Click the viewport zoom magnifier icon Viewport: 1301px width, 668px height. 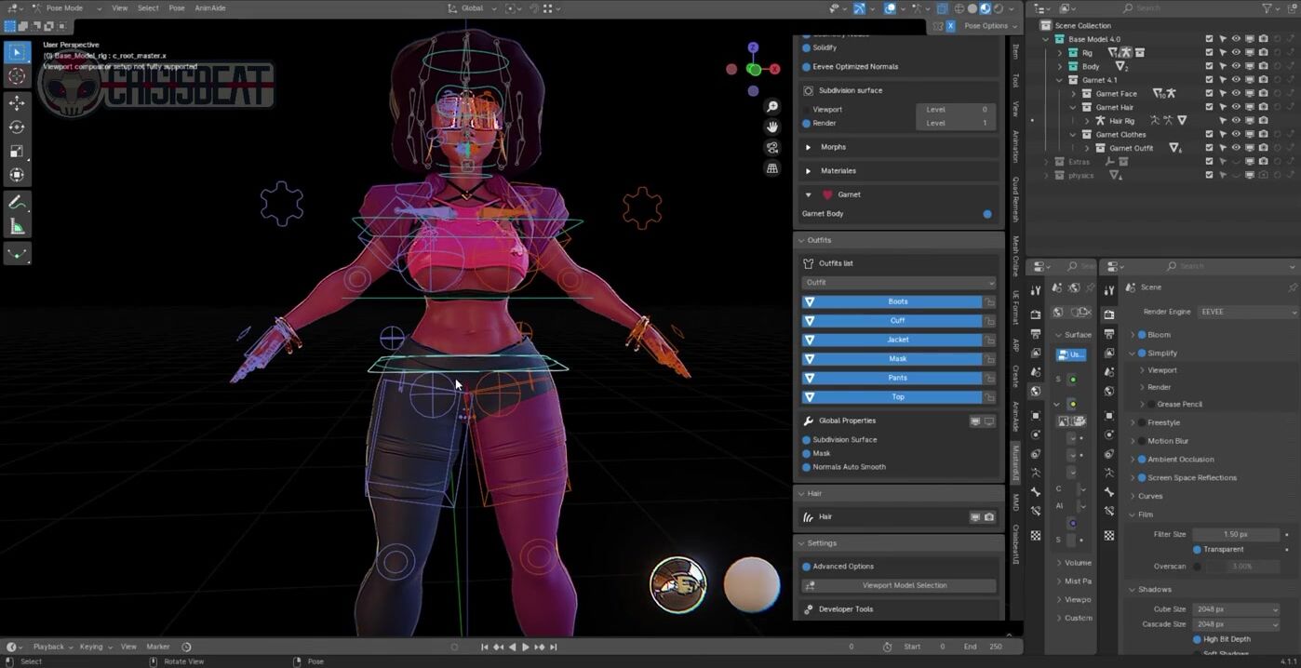click(x=772, y=107)
